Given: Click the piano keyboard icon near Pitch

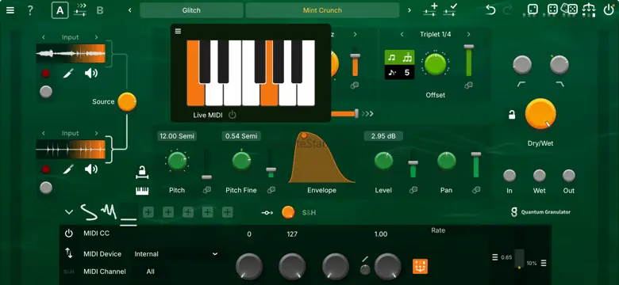Looking at the screenshot, I should [142, 191].
